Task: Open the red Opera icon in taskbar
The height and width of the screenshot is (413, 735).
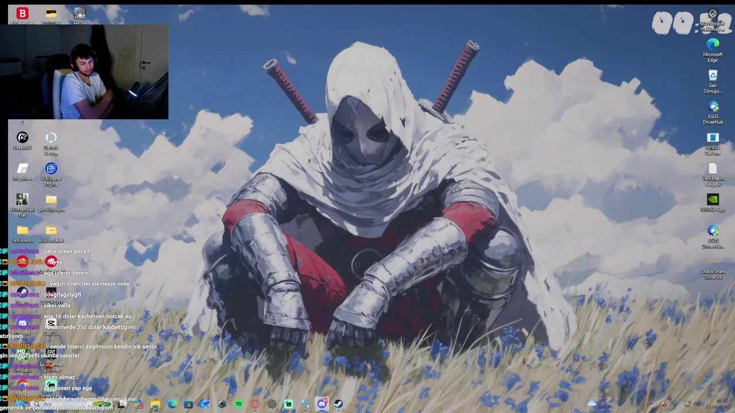Action: tap(255, 404)
